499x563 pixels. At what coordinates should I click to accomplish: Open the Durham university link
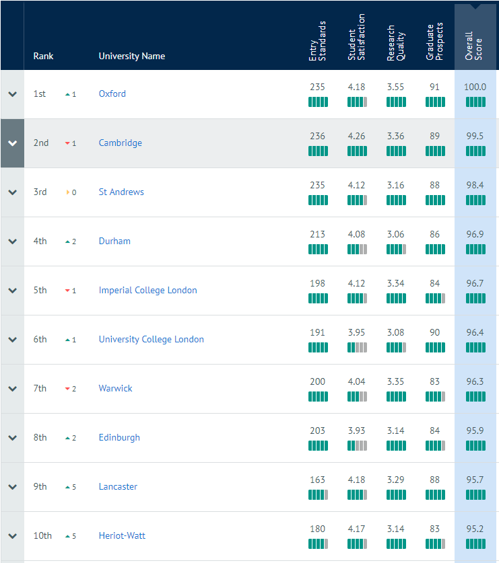[x=114, y=241]
